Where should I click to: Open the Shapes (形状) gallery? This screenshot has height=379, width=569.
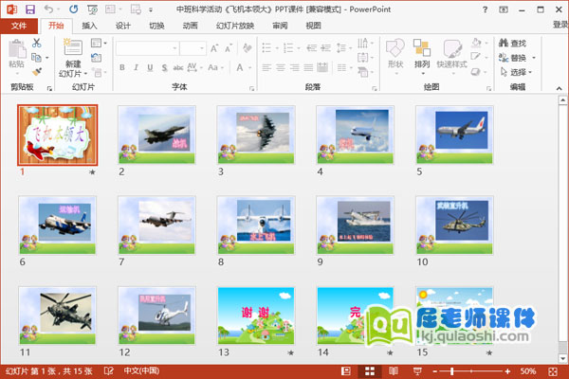pyautogui.click(x=395, y=53)
